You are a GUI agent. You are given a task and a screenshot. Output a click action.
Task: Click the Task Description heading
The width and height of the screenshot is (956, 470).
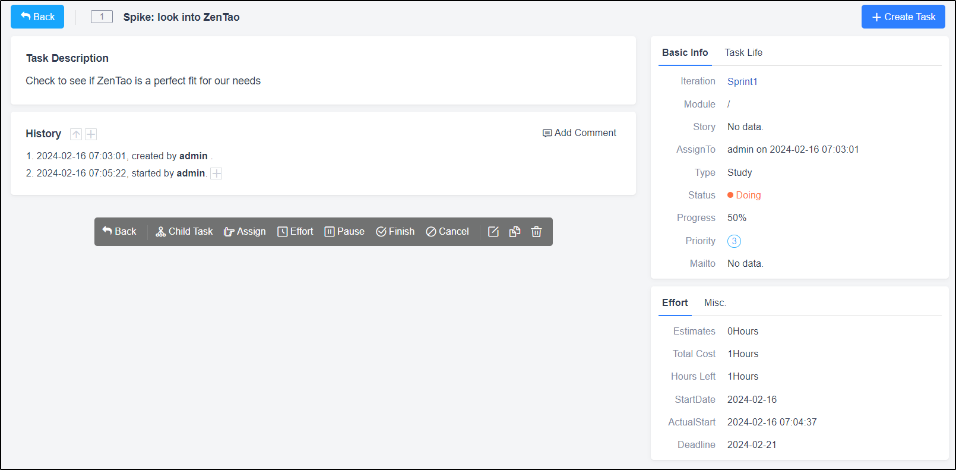click(67, 58)
